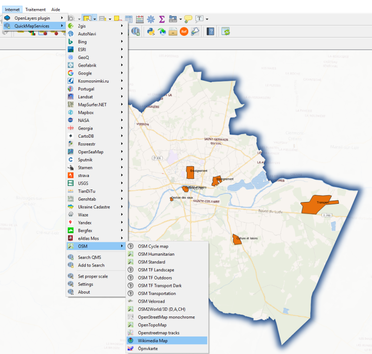This screenshot has width=372, height=354.
Task: Open the Yandex provider entry
Action: click(x=96, y=223)
